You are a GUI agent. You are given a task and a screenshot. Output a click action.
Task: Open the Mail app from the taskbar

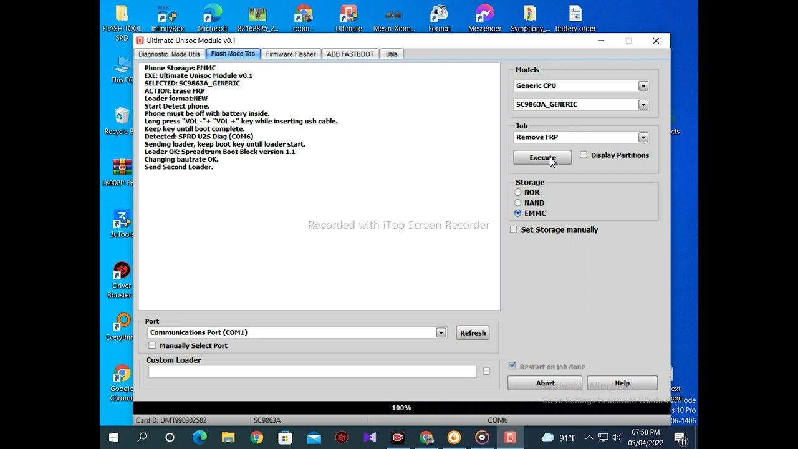[x=314, y=438]
